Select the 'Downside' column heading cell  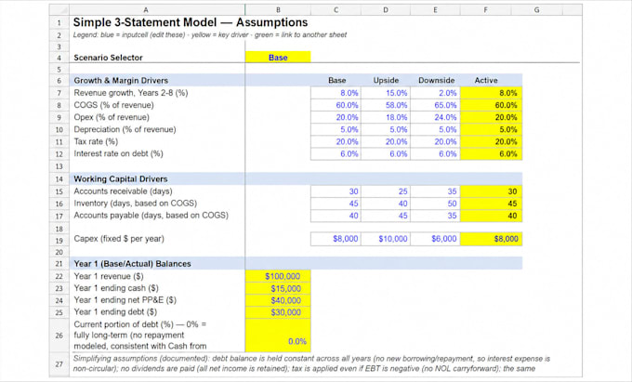pyautogui.click(x=435, y=80)
